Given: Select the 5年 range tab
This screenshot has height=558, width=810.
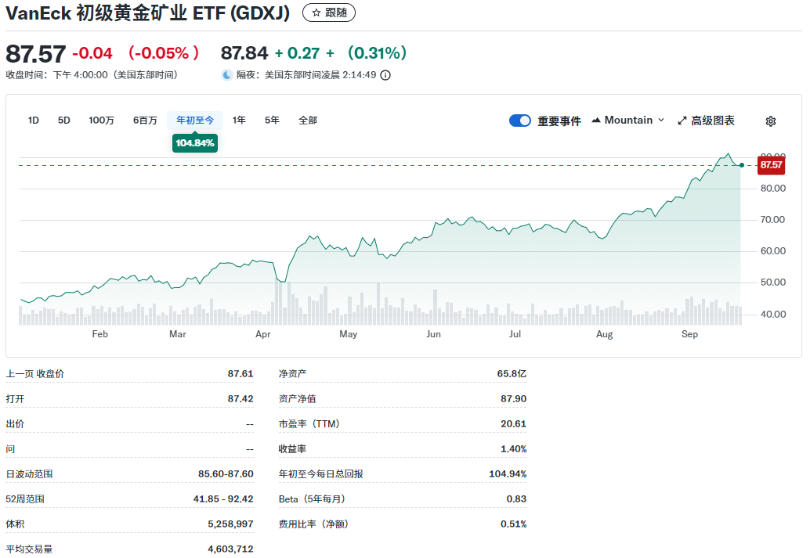Looking at the screenshot, I should click(273, 121).
